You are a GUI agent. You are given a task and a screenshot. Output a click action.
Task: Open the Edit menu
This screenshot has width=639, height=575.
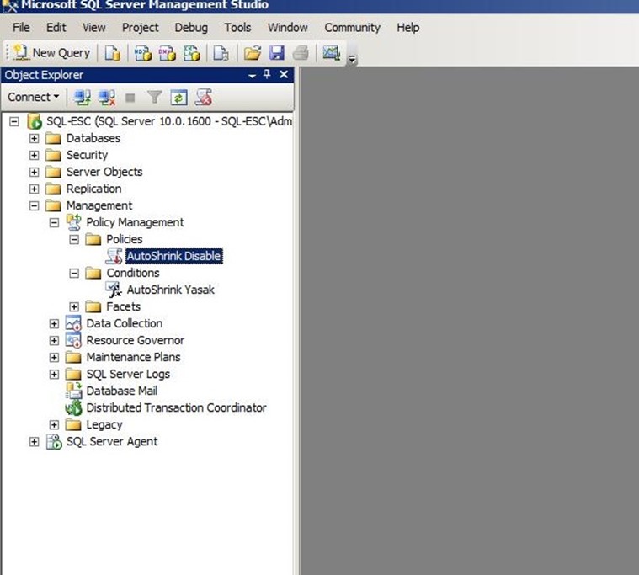tap(56, 27)
